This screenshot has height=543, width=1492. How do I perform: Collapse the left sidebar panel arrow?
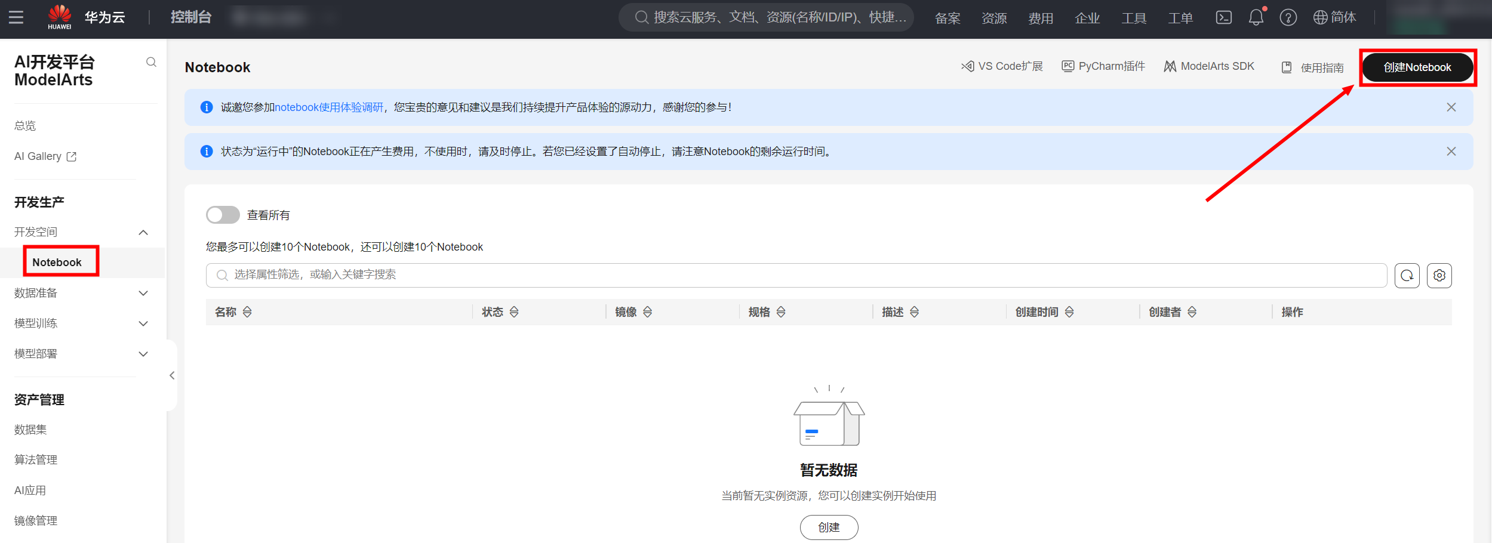point(172,375)
